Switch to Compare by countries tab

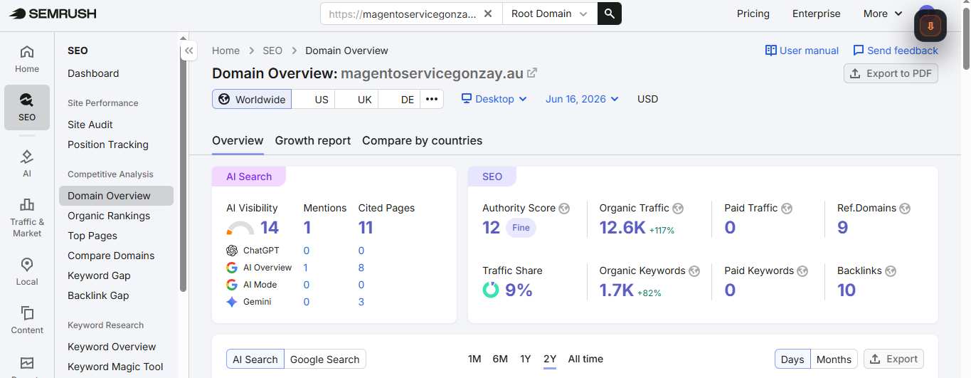[x=423, y=140]
